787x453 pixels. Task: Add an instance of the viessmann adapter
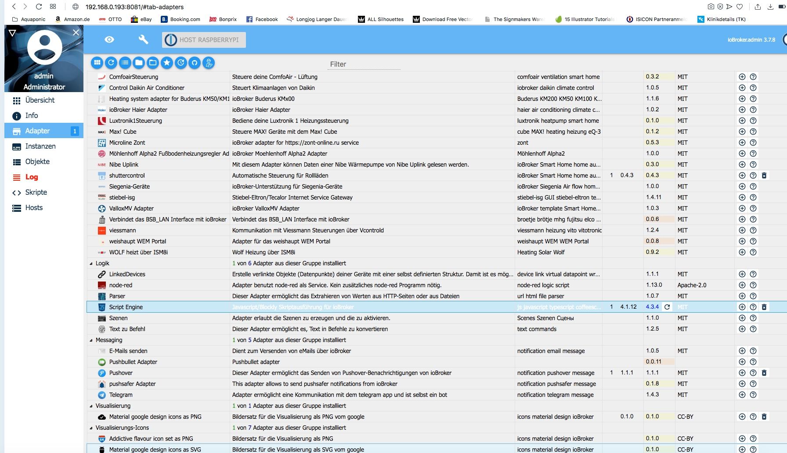742,230
